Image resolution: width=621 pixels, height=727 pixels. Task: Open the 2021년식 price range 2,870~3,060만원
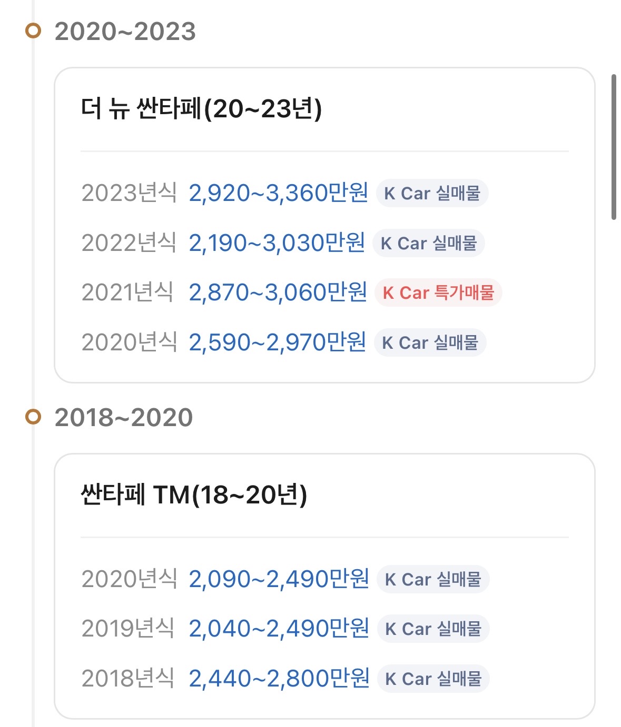point(278,292)
